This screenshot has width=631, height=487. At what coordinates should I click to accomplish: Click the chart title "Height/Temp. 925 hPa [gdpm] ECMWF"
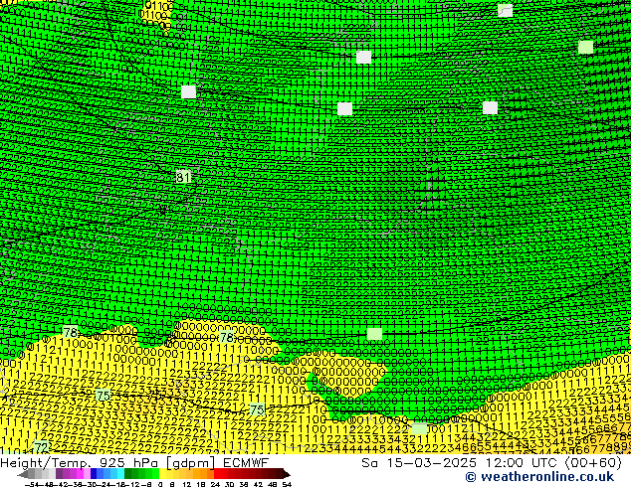point(134,462)
